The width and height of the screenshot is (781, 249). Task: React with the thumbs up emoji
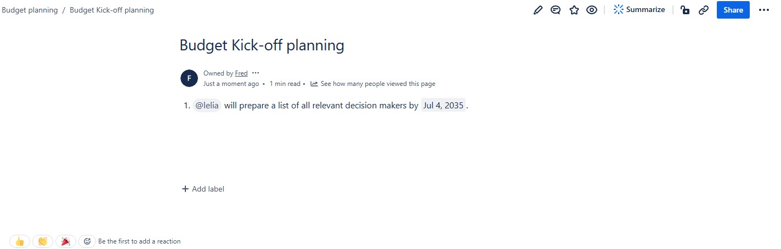click(x=20, y=241)
